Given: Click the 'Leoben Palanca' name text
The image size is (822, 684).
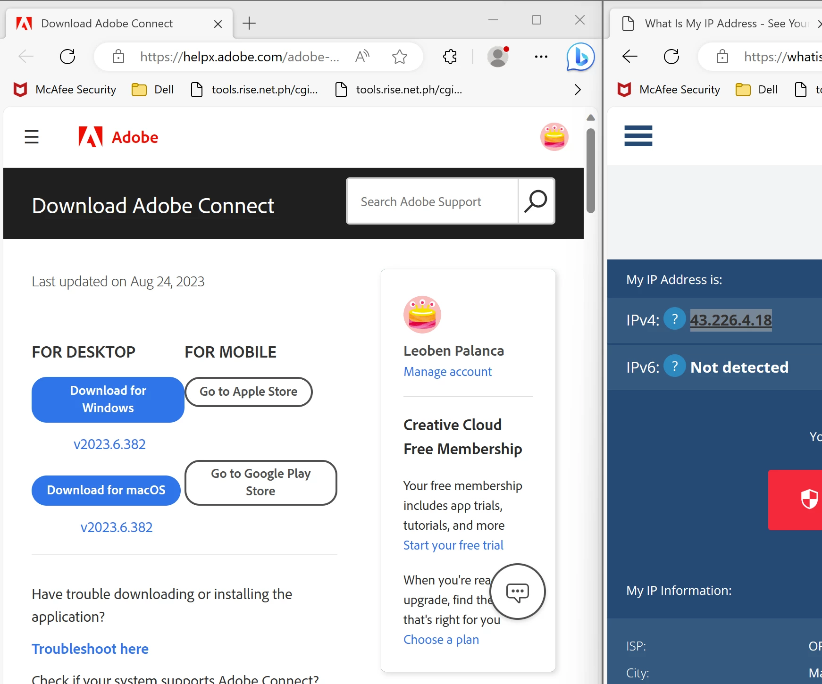Looking at the screenshot, I should [x=454, y=351].
